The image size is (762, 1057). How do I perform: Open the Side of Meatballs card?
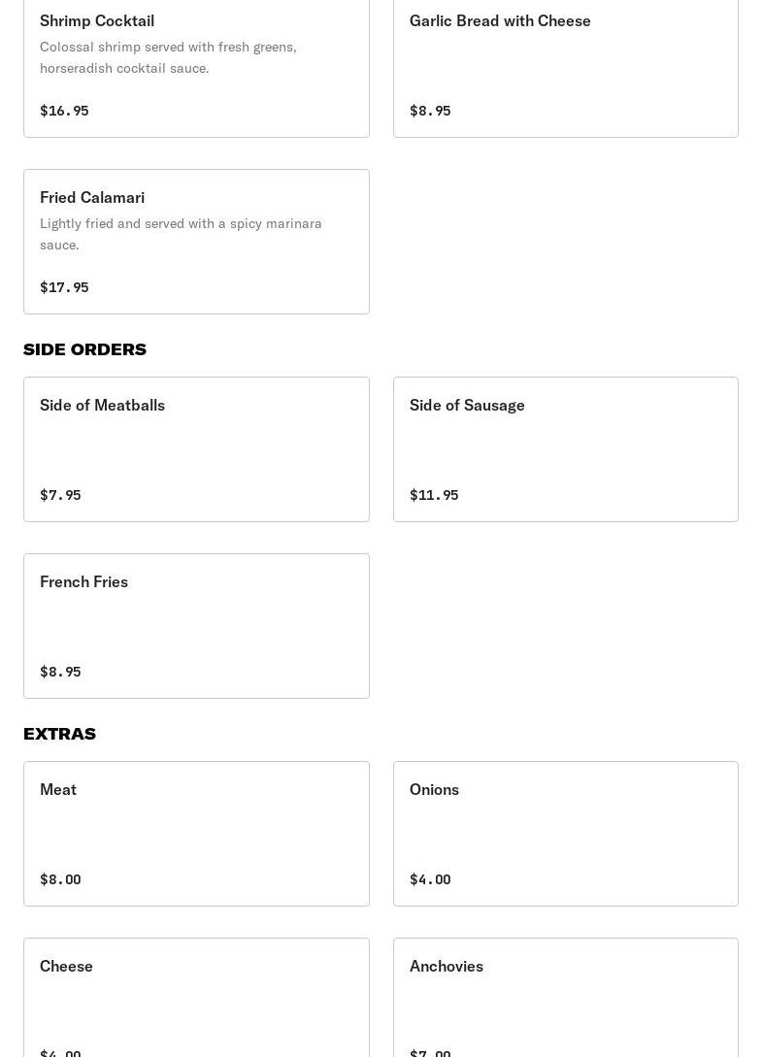[x=196, y=449]
